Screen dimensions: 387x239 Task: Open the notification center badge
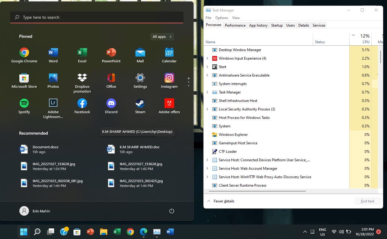[379, 232]
